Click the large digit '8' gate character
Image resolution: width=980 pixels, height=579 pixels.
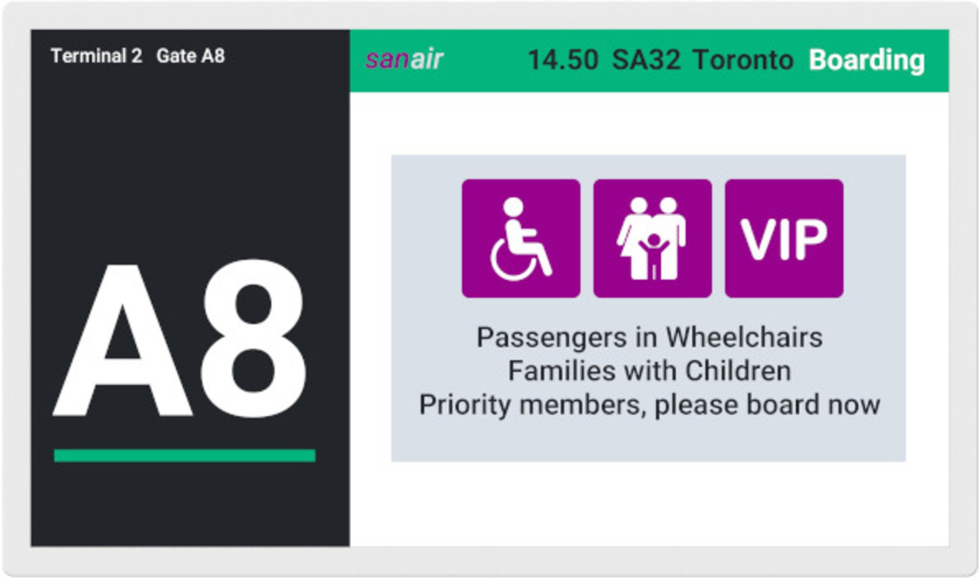coord(254,339)
